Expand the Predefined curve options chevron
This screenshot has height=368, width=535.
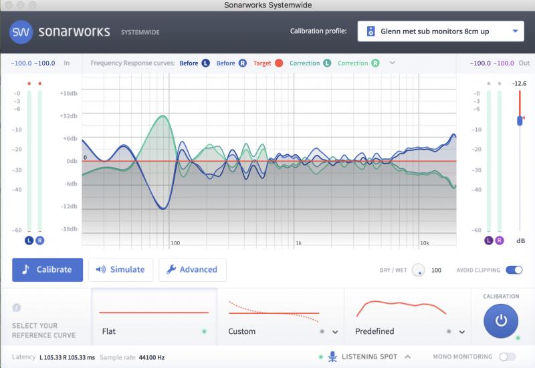coord(462,332)
